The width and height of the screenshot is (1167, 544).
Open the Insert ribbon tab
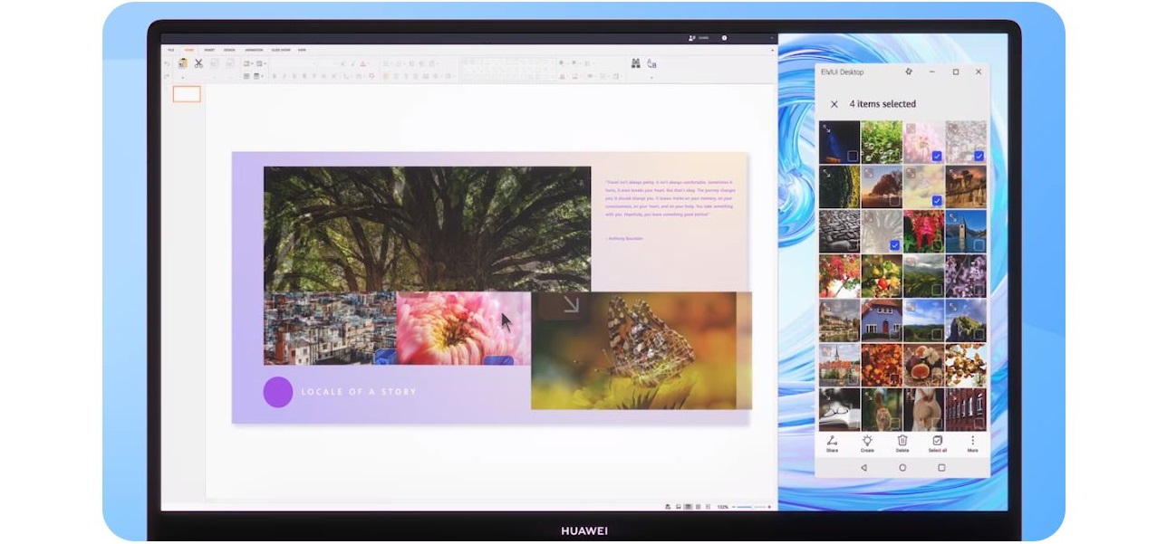[x=209, y=50]
